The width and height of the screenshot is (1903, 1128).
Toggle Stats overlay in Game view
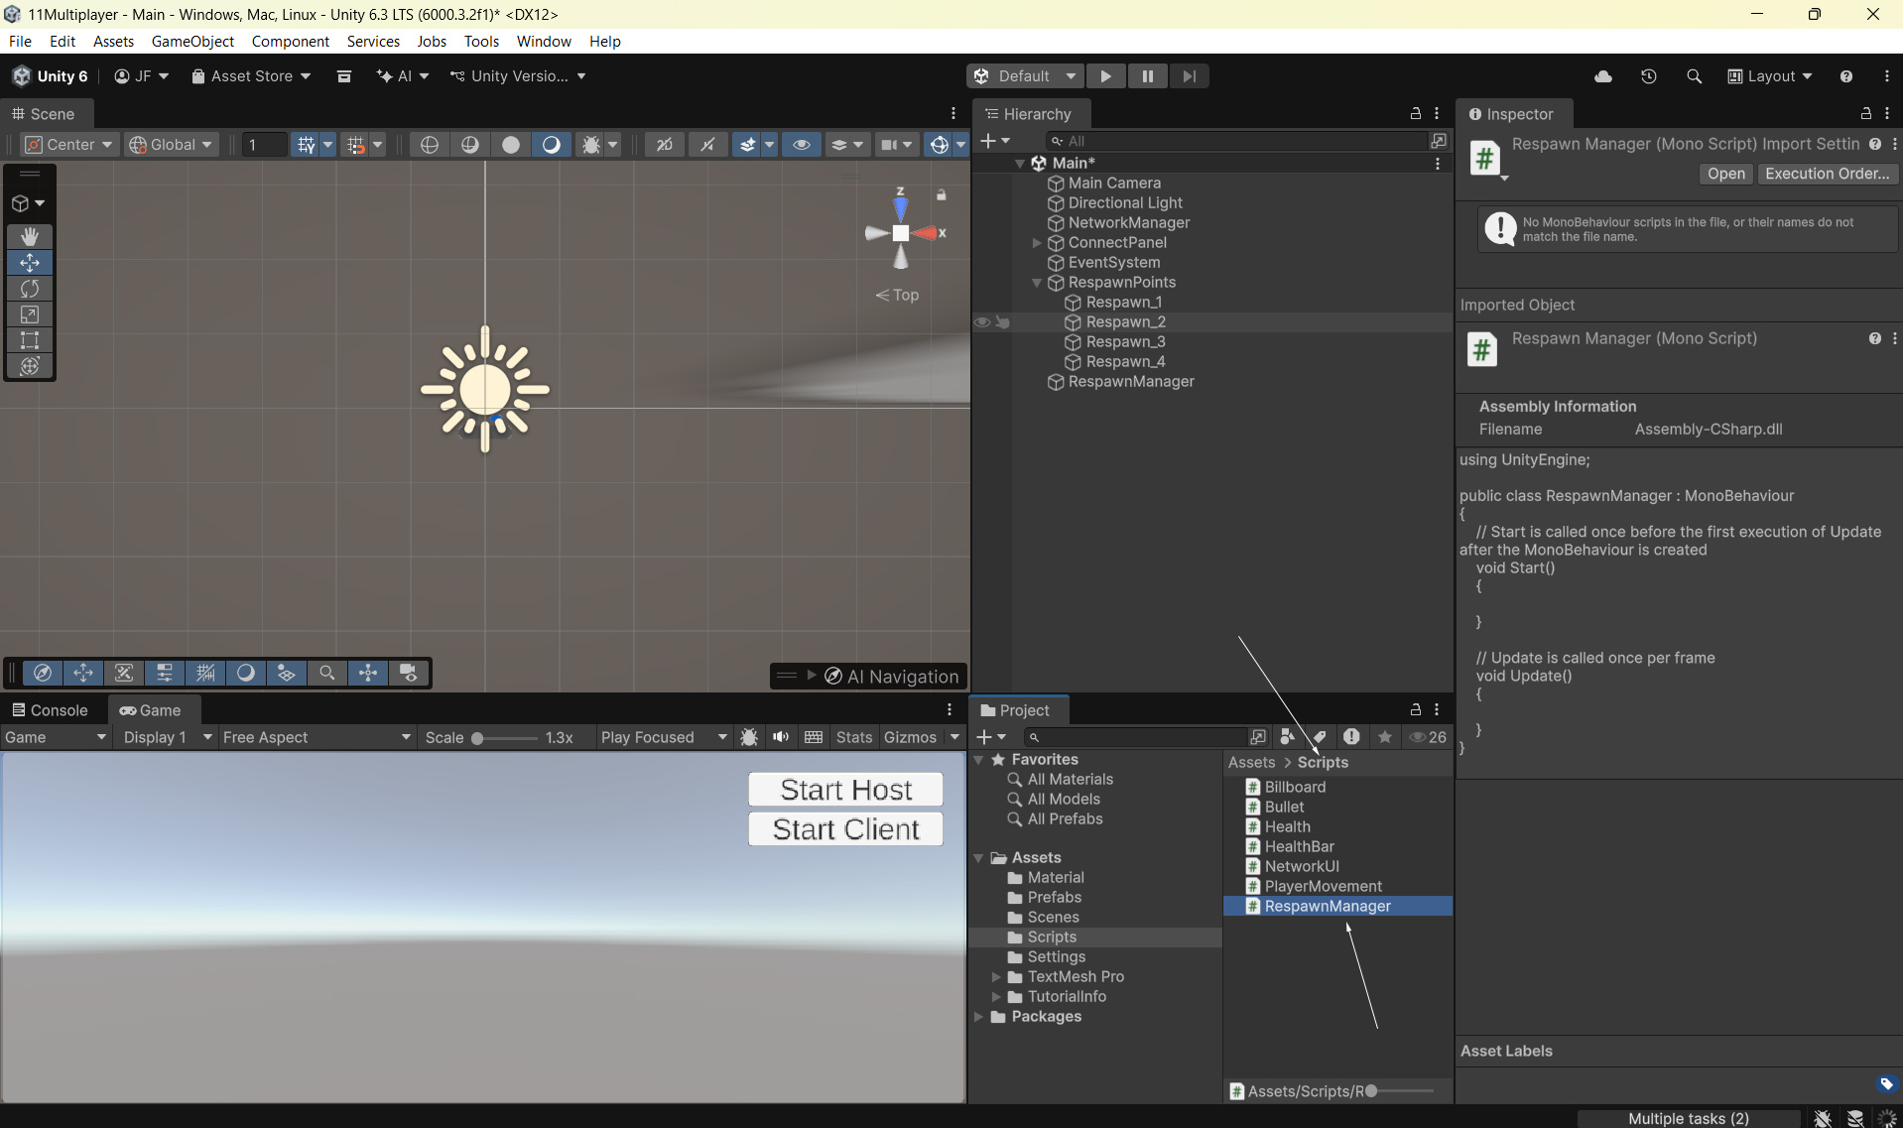[x=853, y=737]
